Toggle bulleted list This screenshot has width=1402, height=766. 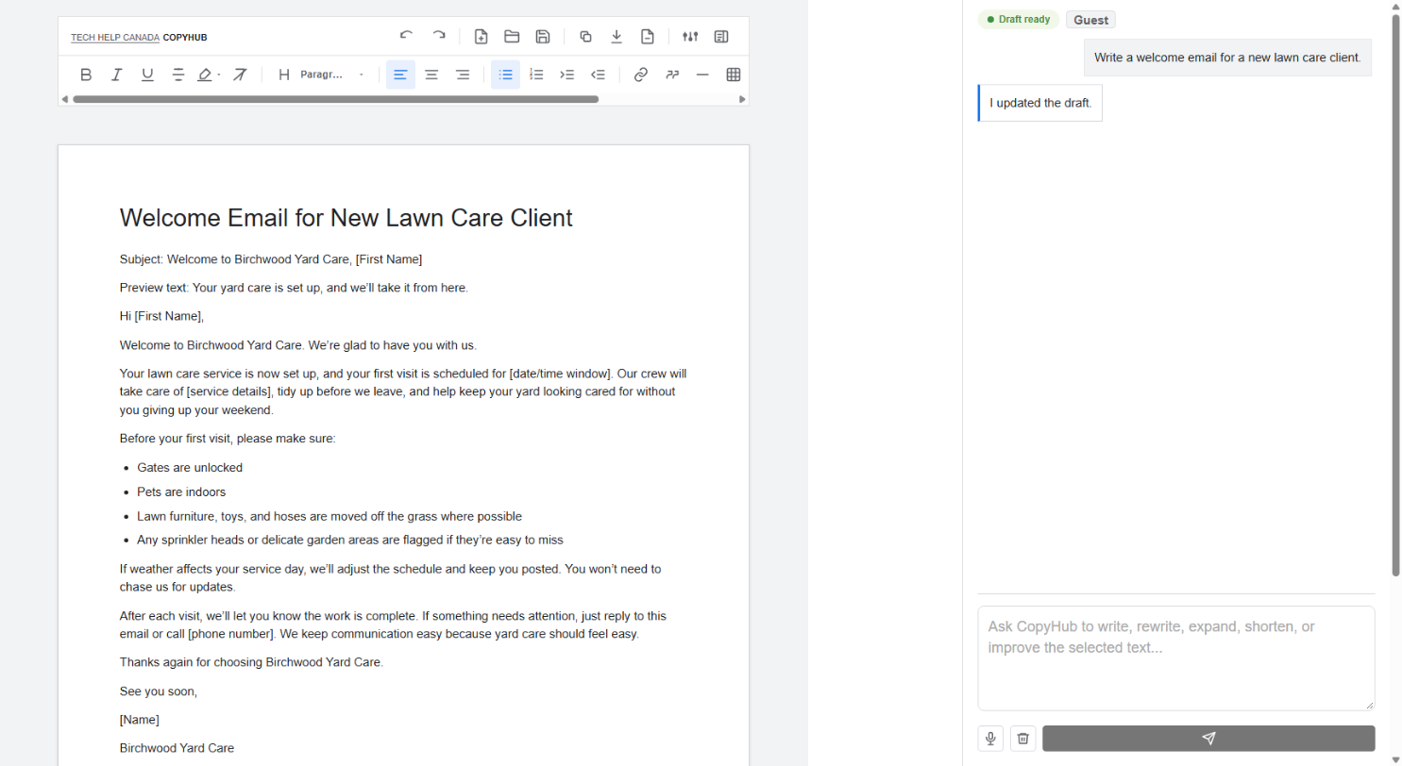(x=506, y=75)
